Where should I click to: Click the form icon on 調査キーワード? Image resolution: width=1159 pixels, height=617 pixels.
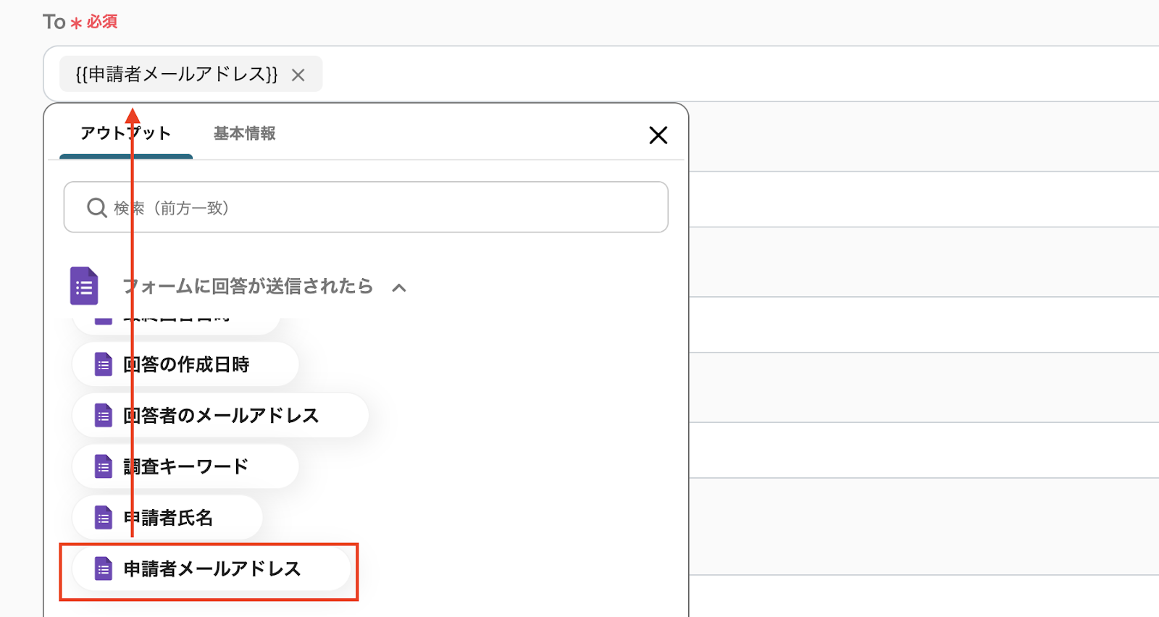coord(104,467)
